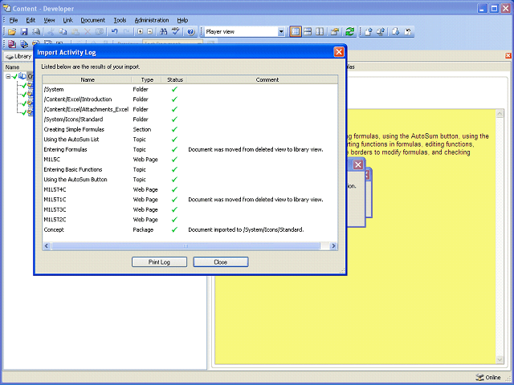
Task: Click the Save disk icon
Action: pyautogui.click(x=24, y=32)
